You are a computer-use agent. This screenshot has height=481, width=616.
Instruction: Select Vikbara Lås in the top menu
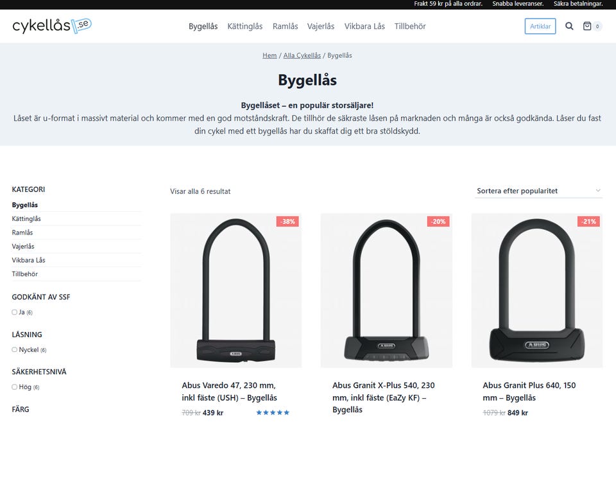(x=364, y=26)
